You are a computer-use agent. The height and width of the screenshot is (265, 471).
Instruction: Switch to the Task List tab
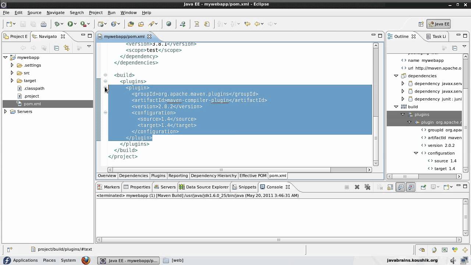pyautogui.click(x=436, y=36)
